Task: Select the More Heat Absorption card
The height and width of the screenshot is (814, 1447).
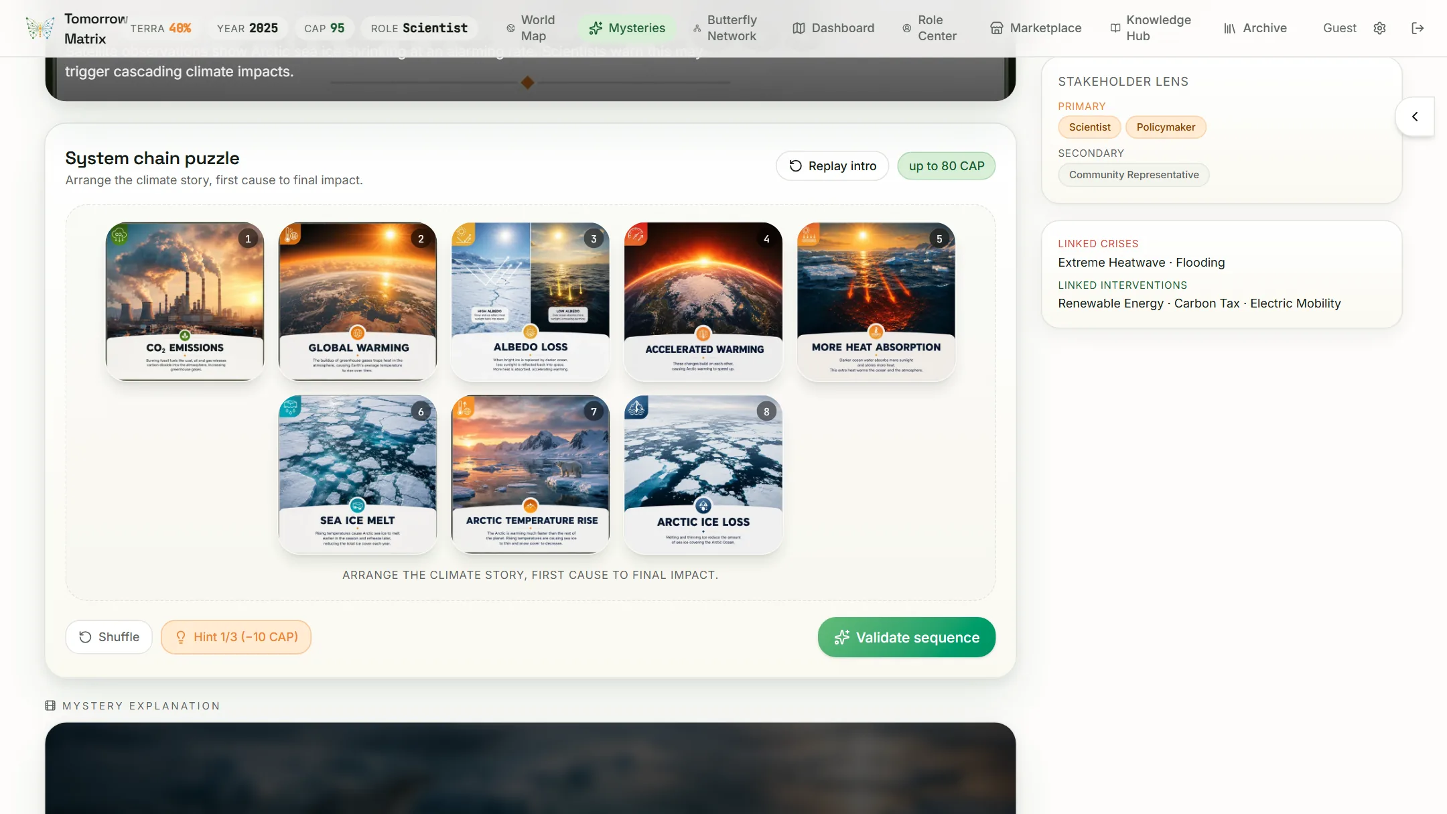Action: [876, 301]
